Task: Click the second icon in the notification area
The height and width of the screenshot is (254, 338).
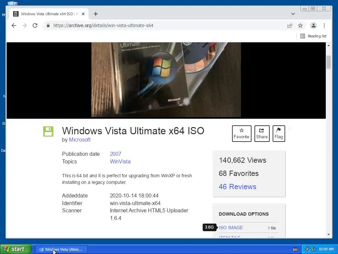Action: click(x=314, y=249)
